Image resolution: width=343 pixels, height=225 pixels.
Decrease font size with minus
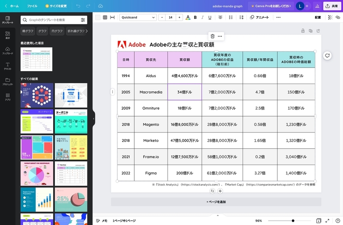pyautogui.click(x=162, y=17)
